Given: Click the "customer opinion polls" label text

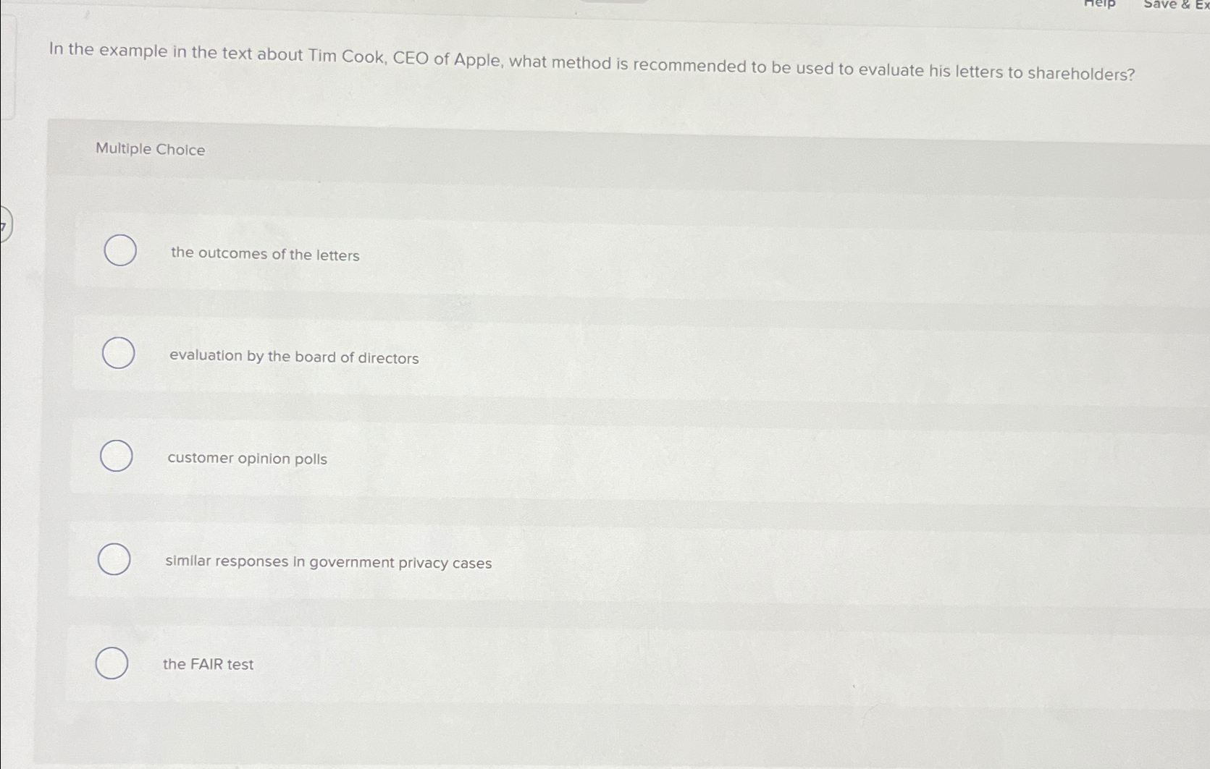Looking at the screenshot, I should click(x=247, y=458).
